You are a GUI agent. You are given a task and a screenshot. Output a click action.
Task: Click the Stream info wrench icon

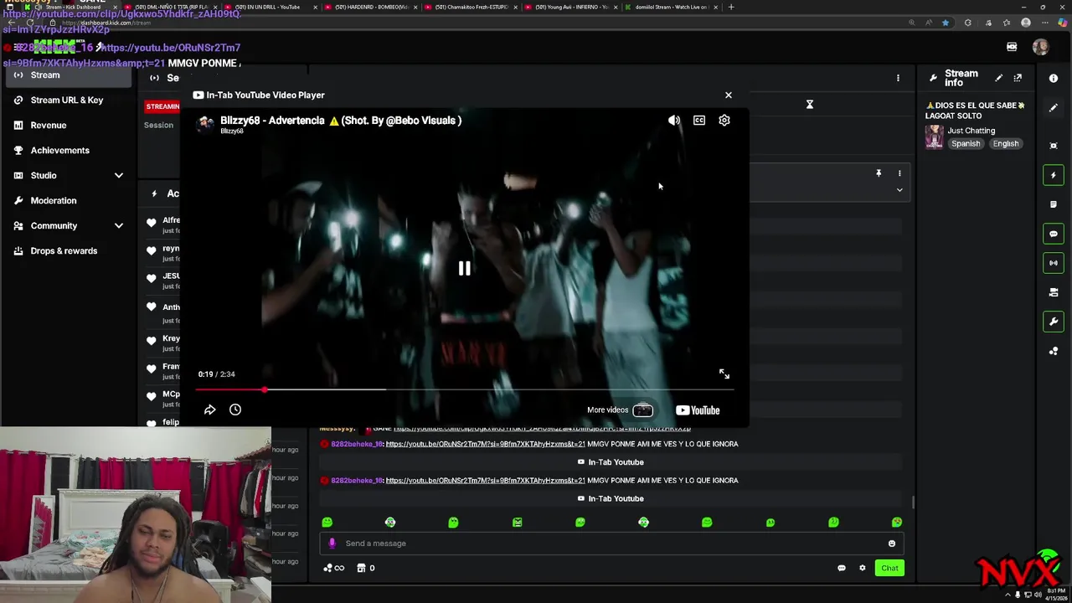pyautogui.click(x=933, y=78)
